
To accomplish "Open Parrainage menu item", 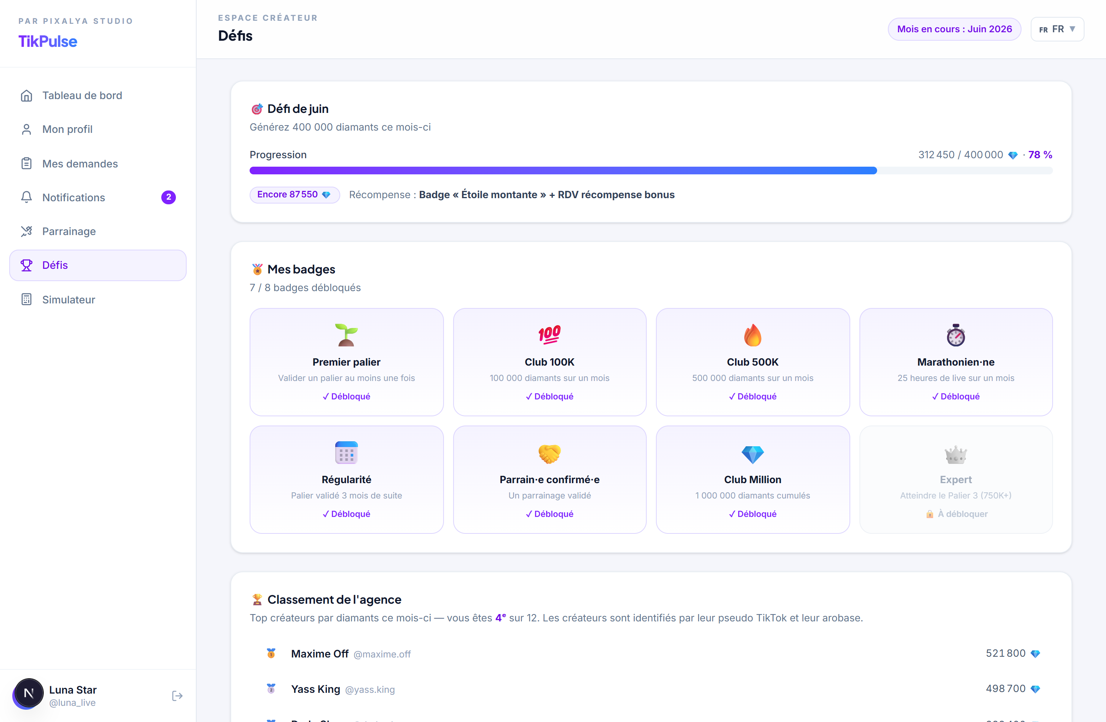I will [x=98, y=231].
